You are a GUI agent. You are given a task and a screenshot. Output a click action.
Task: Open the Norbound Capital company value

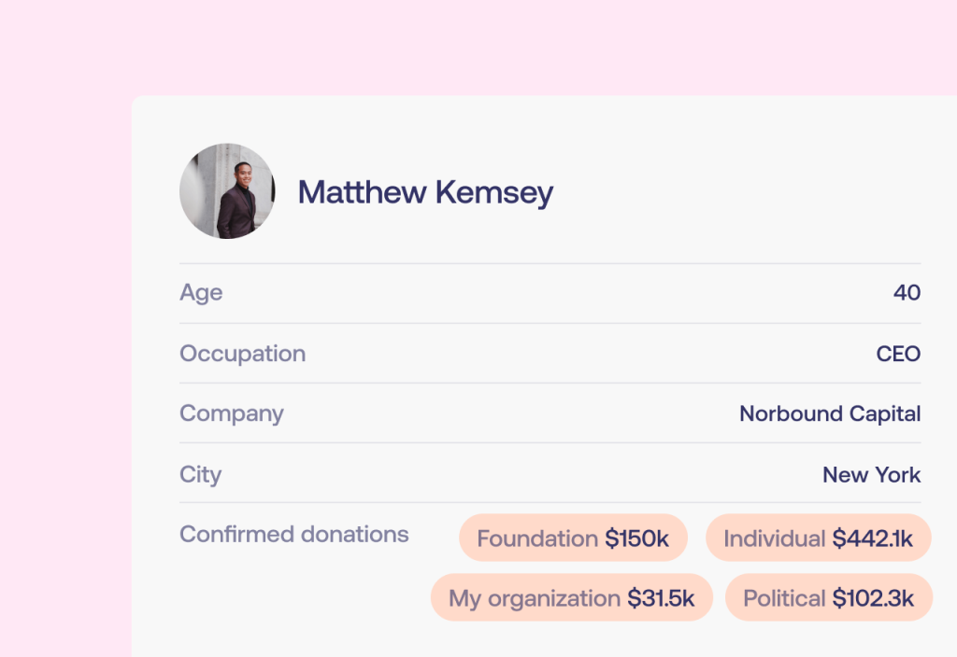(830, 413)
